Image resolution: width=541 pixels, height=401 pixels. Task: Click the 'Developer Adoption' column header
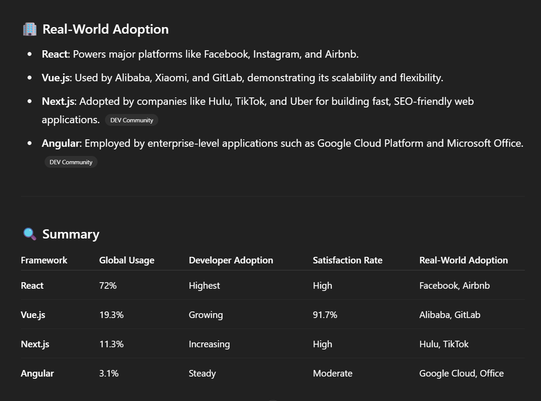point(231,260)
